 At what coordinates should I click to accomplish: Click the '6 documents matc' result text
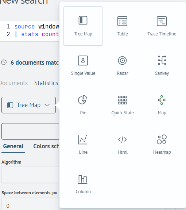click(35, 62)
